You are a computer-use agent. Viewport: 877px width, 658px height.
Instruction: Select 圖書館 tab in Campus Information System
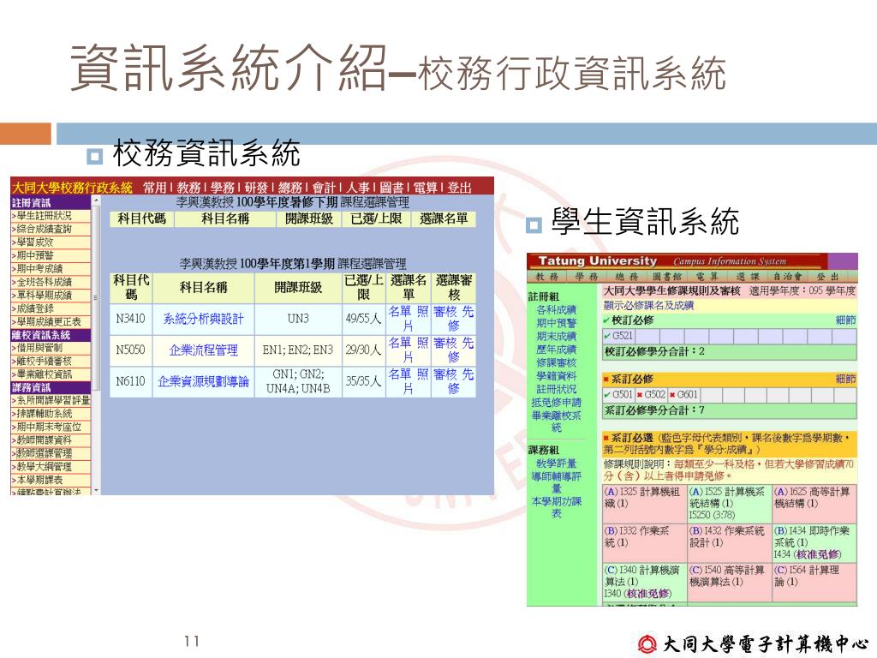coord(665,277)
